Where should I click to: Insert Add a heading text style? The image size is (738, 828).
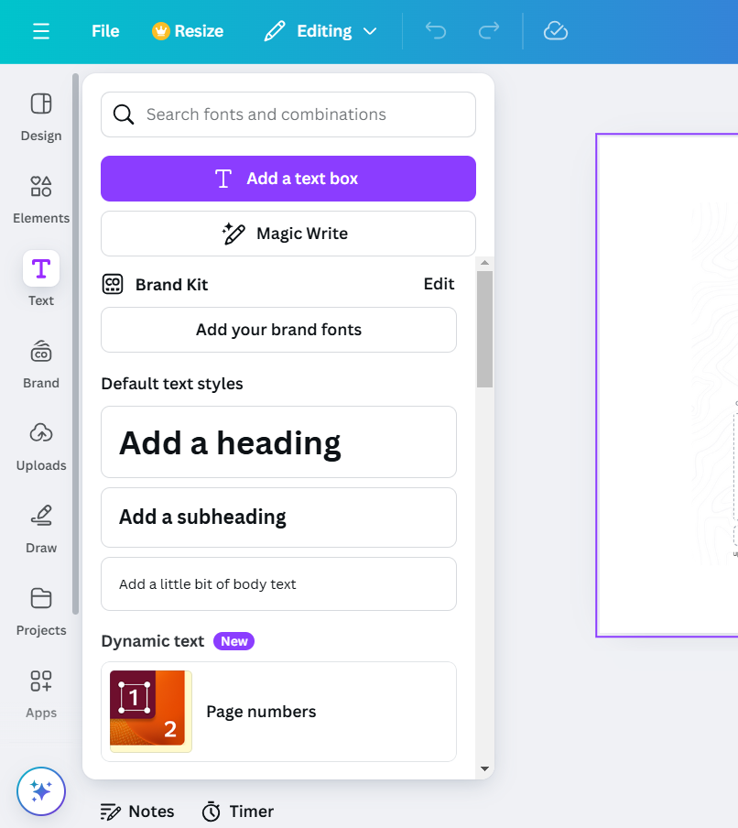click(x=278, y=442)
